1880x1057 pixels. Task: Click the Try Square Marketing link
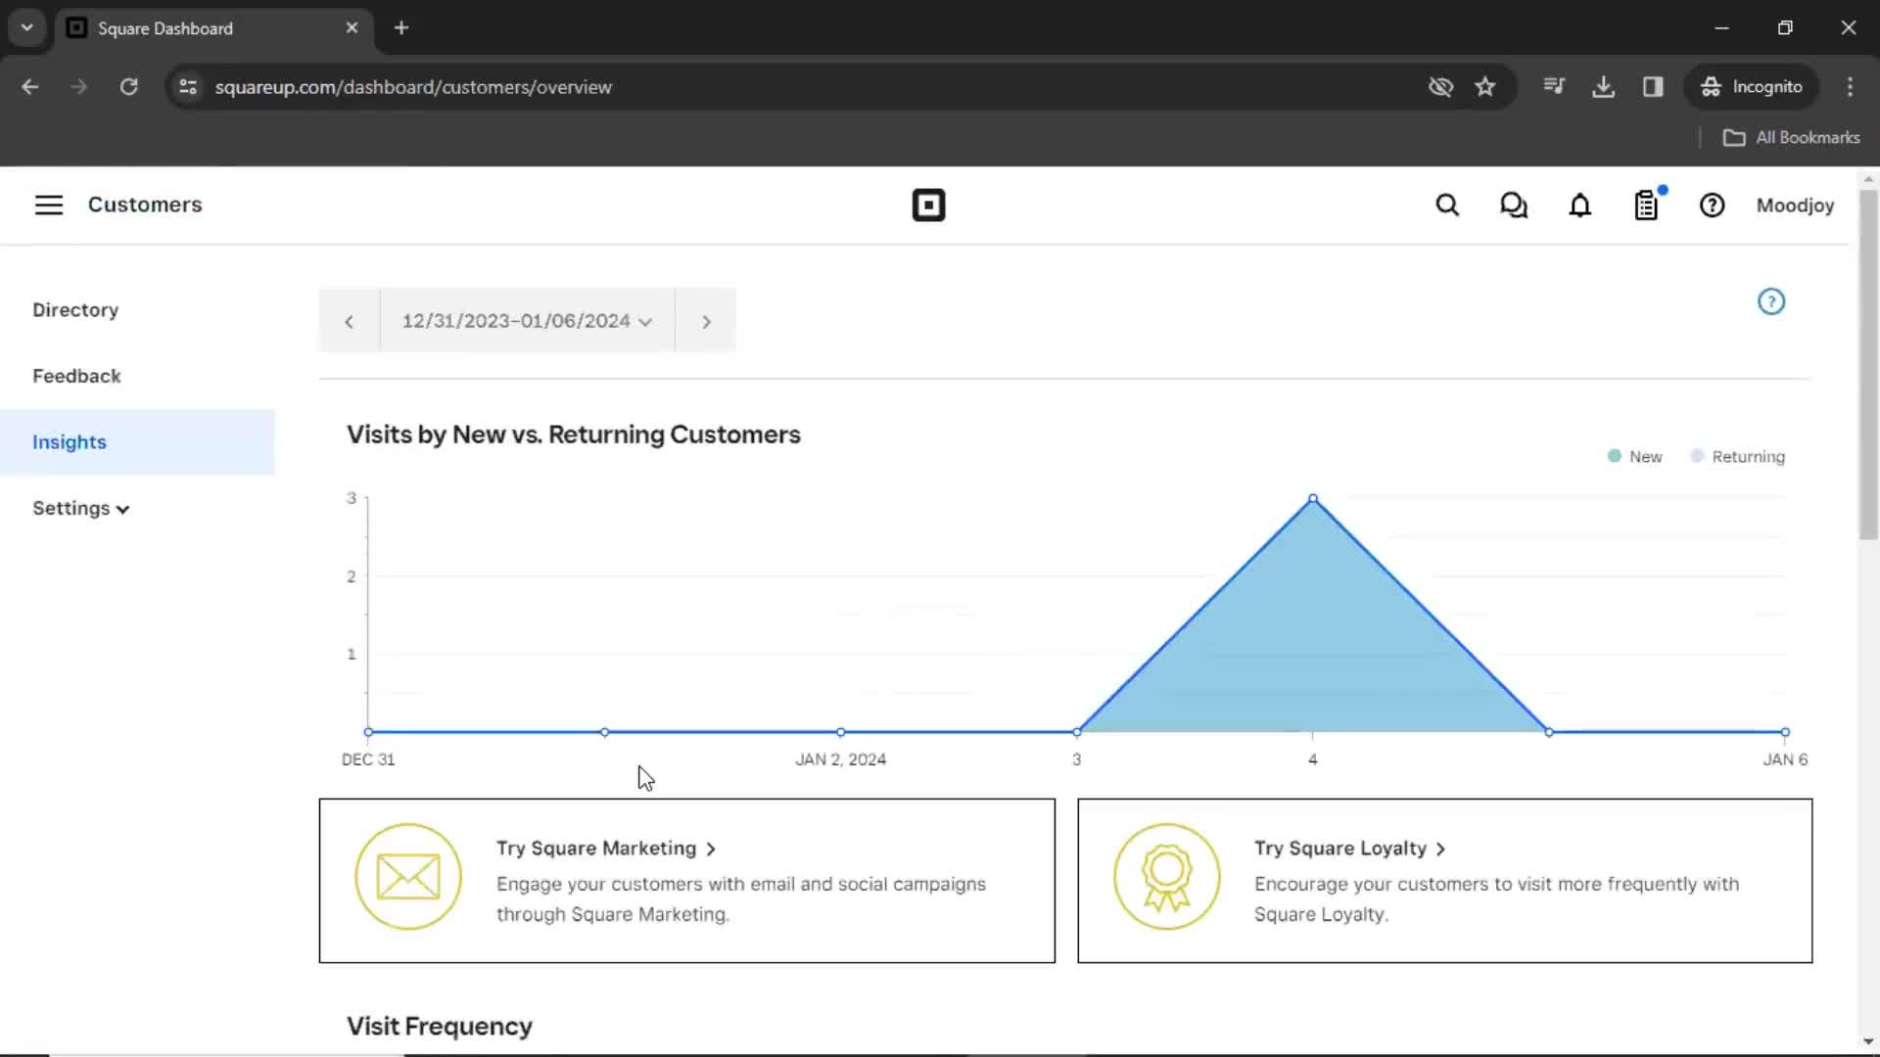click(606, 849)
